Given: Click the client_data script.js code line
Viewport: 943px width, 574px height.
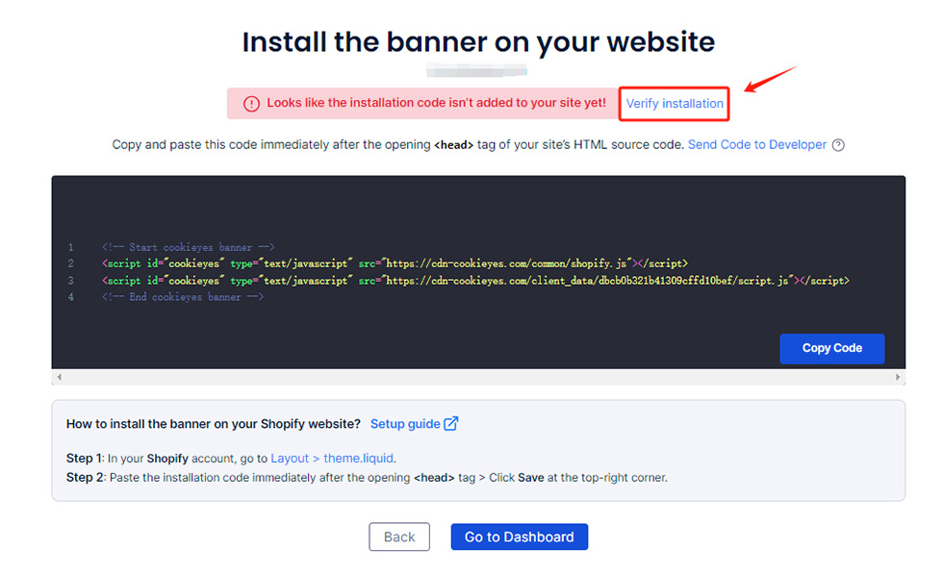Looking at the screenshot, I should click(475, 281).
